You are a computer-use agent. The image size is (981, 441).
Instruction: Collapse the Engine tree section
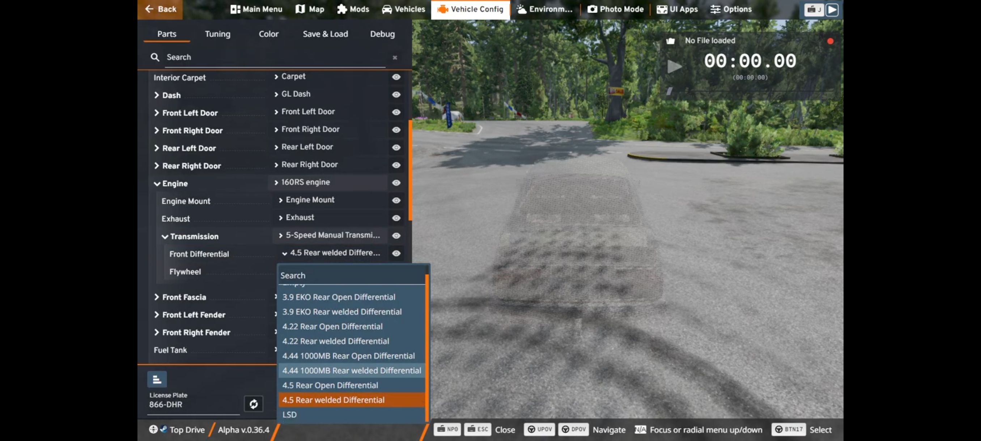157,184
